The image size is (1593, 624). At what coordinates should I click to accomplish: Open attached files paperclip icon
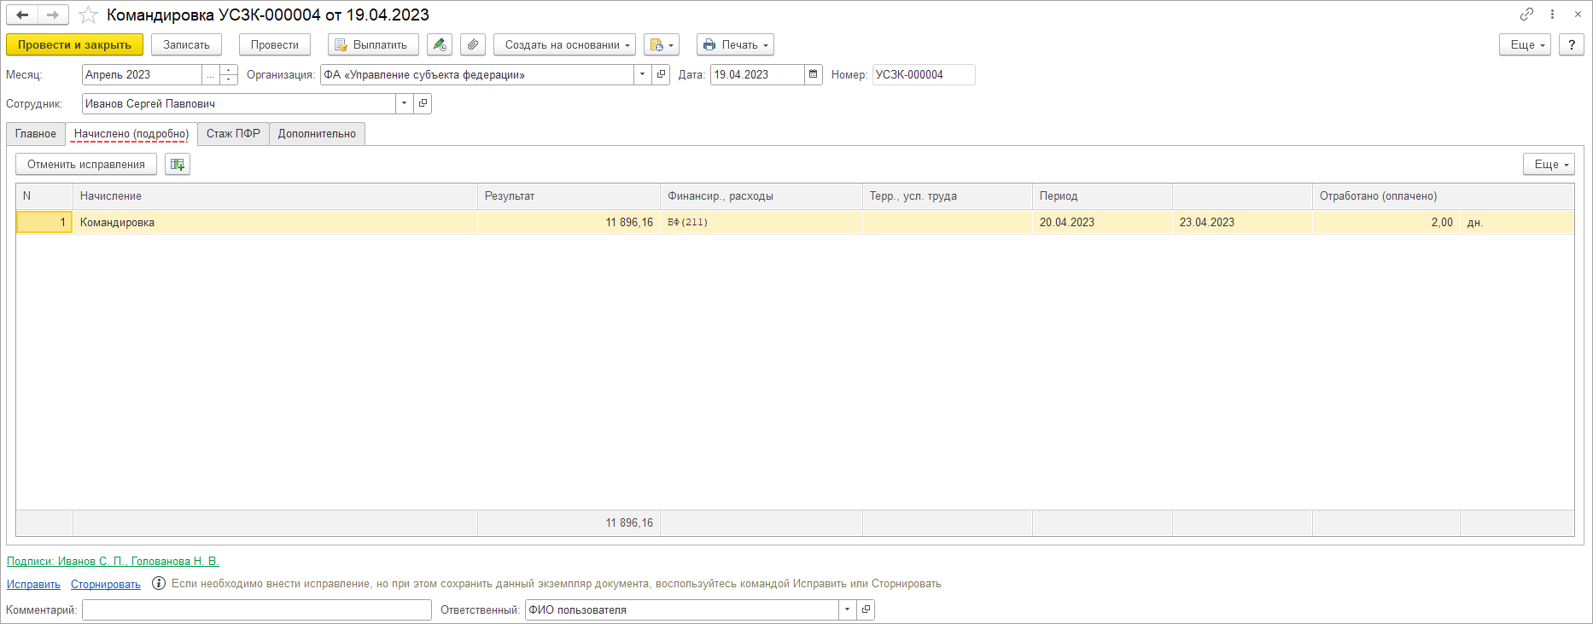(473, 44)
